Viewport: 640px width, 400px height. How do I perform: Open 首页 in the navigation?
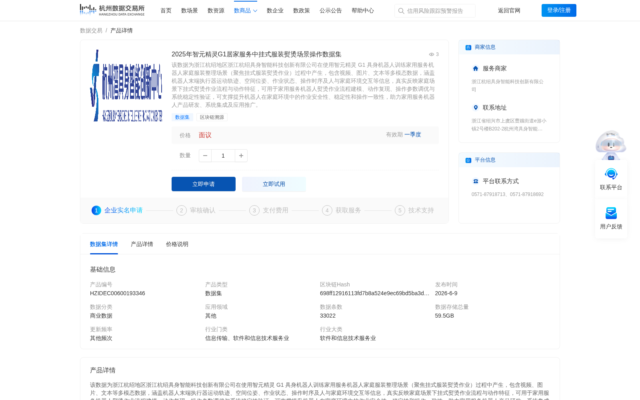pyautogui.click(x=166, y=10)
